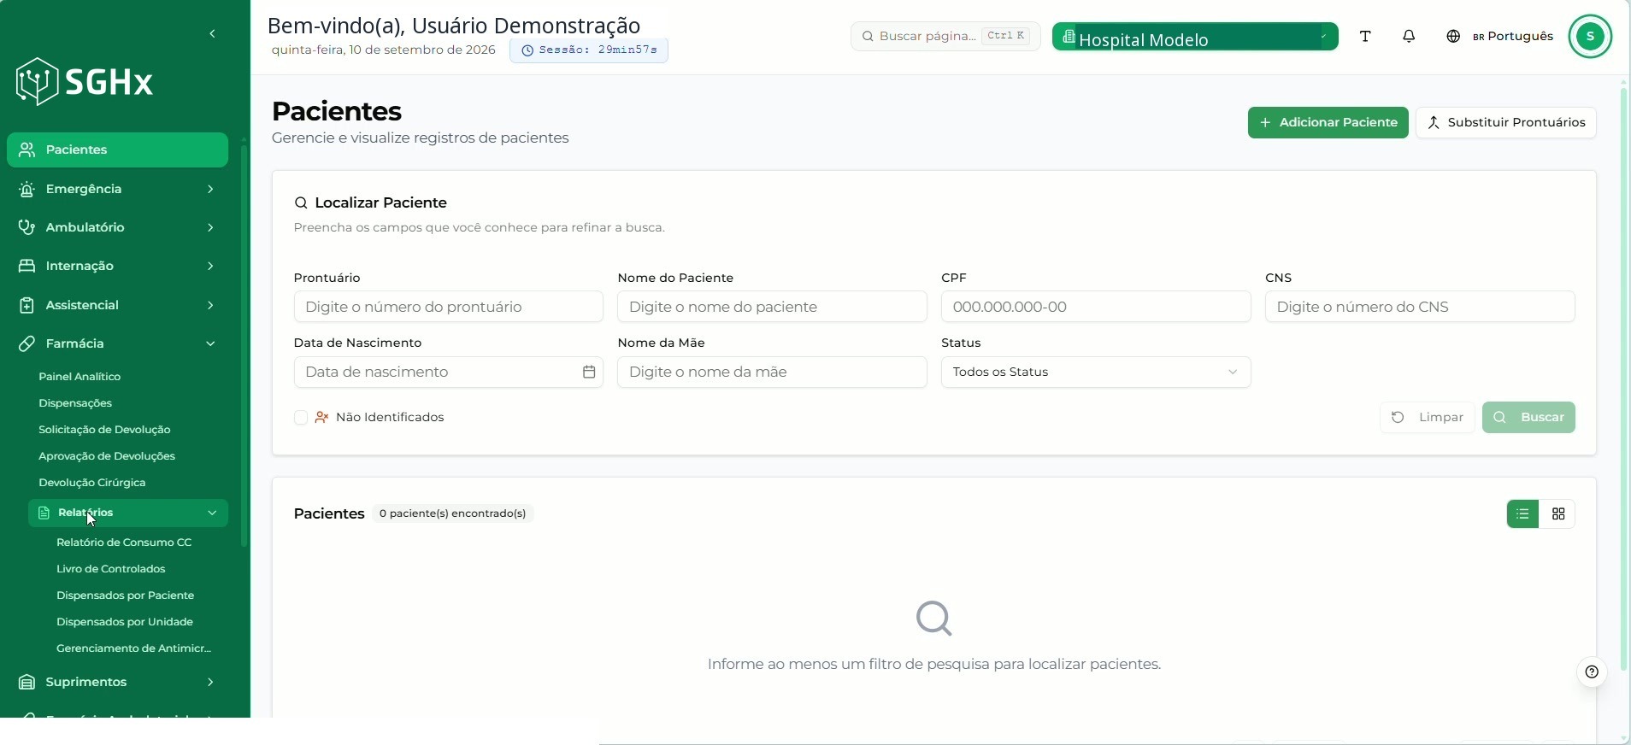Open Relatório de Consumo CC
1631x745 pixels.
(124, 543)
